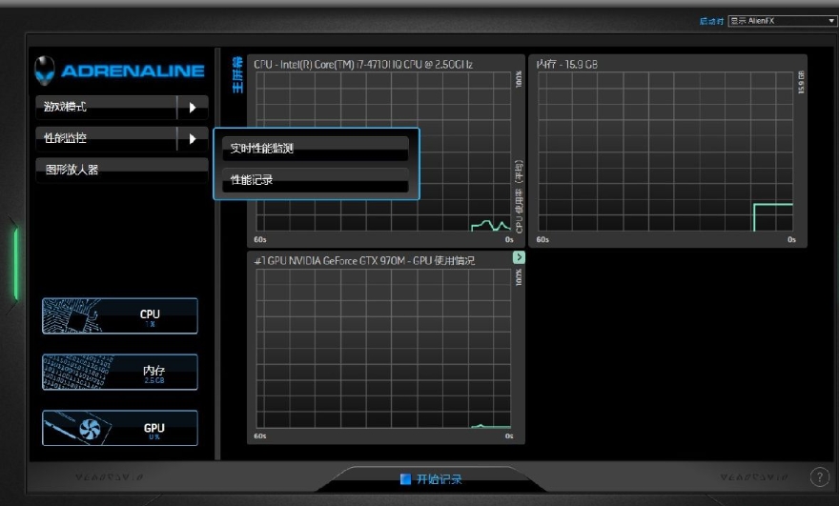Click the Alienware alien head logo
This screenshot has height=506, width=839.
(x=45, y=71)
